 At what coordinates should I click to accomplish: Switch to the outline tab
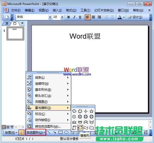[7, 23]
